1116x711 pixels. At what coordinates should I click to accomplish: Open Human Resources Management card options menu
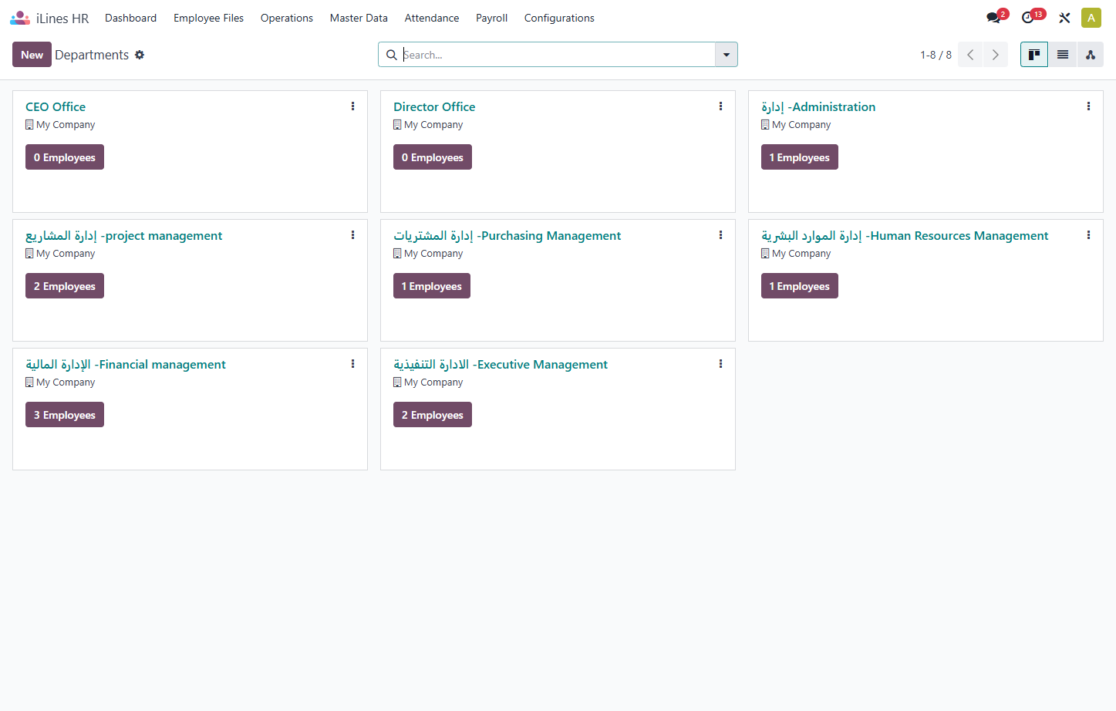coord(1089,235)
